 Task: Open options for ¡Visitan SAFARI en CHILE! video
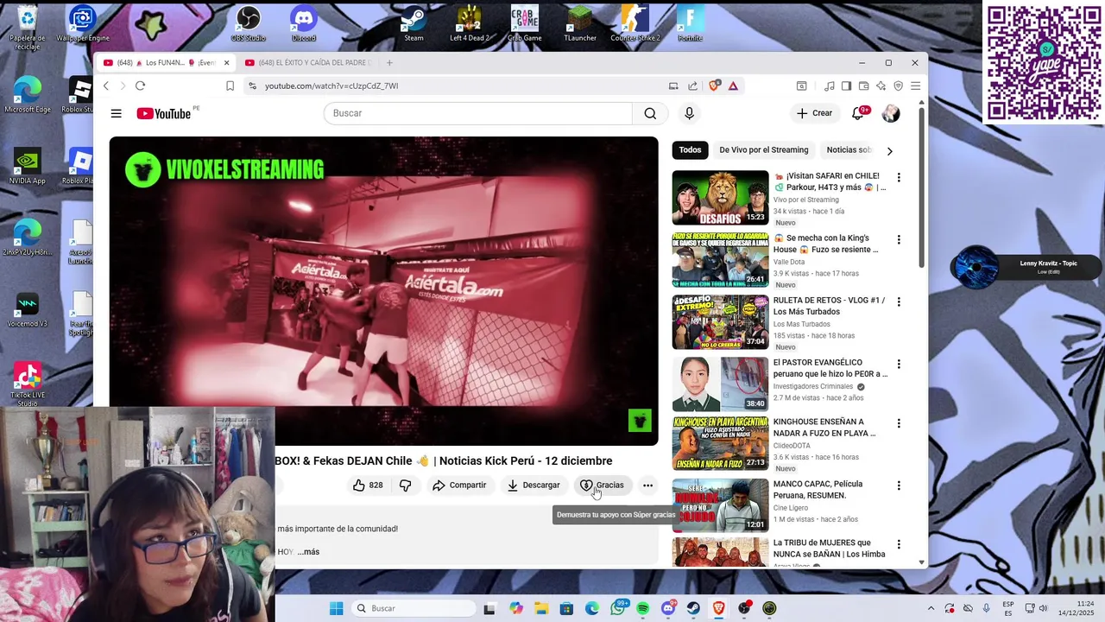tap(899, 177)
